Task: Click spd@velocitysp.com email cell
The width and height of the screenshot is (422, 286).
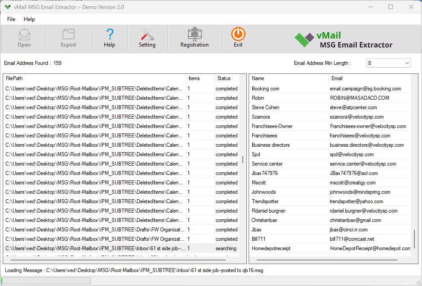Action: [x=352, y=154]
